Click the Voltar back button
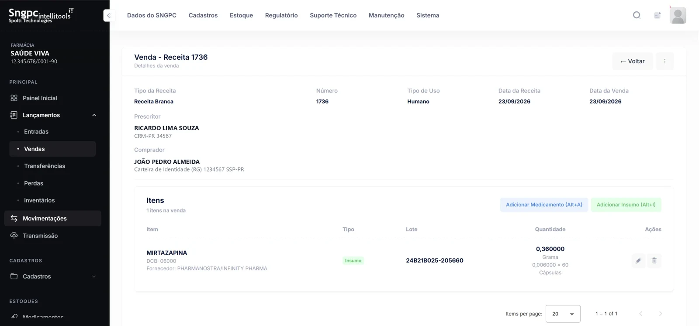 point(632,61)
